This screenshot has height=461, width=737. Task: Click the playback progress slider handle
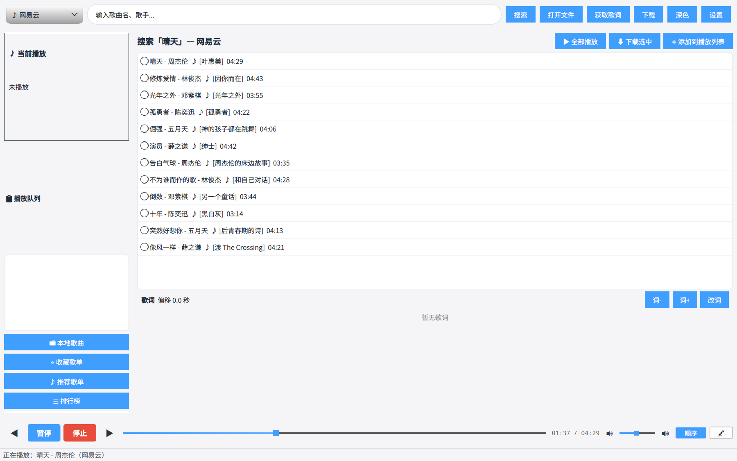[x=276, y=433]
